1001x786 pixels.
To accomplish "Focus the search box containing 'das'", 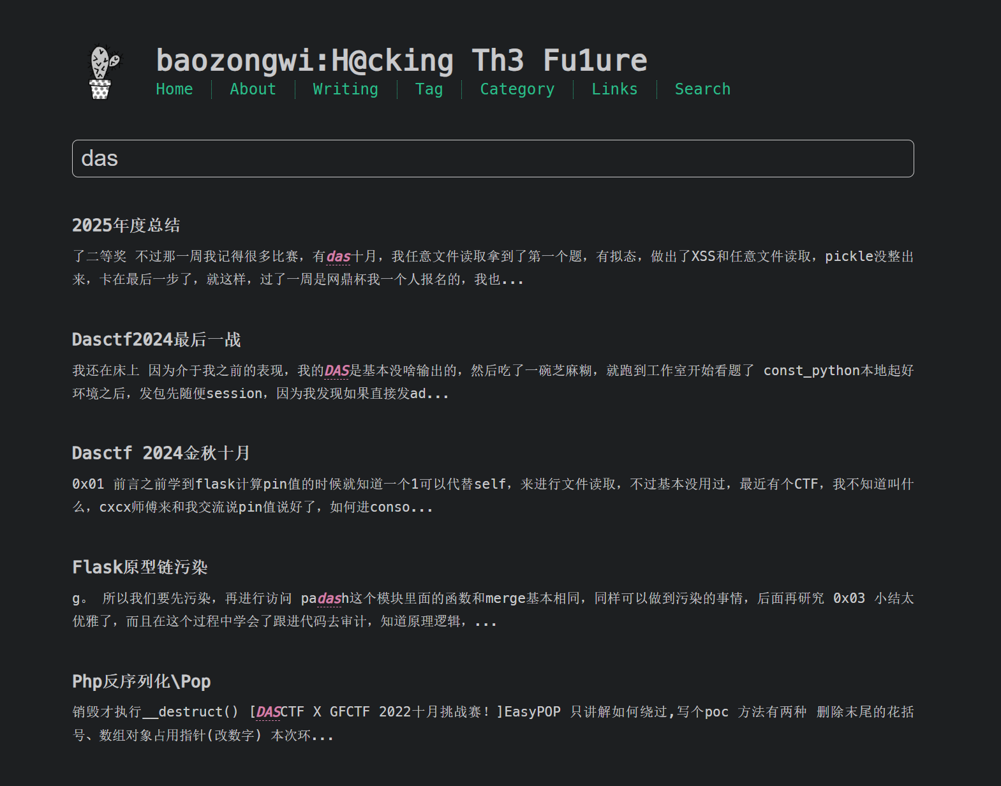I will click(x=493, y=159).
